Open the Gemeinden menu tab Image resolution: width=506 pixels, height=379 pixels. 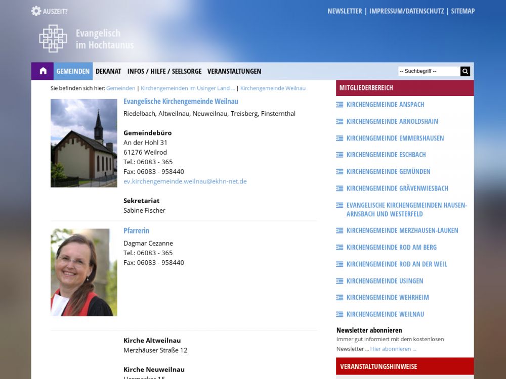coord(73,71)
